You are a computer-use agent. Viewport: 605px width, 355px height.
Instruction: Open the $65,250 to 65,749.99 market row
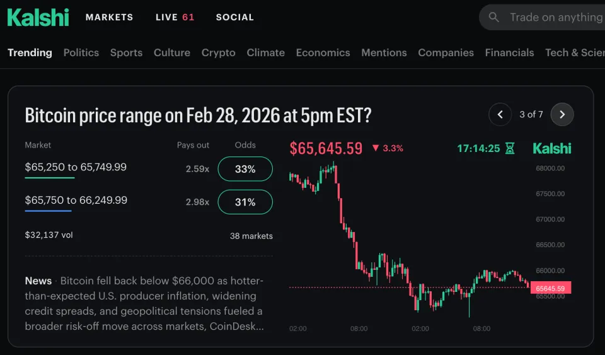[76, 167]
